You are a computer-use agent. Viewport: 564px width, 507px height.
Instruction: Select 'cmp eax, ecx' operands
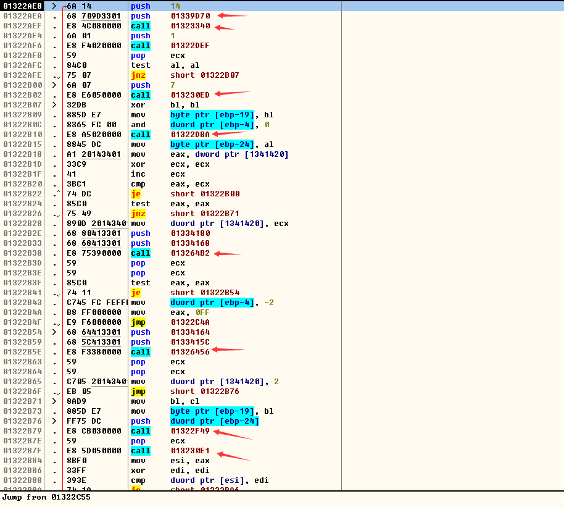tap(190, 183)
